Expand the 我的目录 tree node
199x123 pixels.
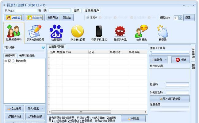click(x=6, y=61)
